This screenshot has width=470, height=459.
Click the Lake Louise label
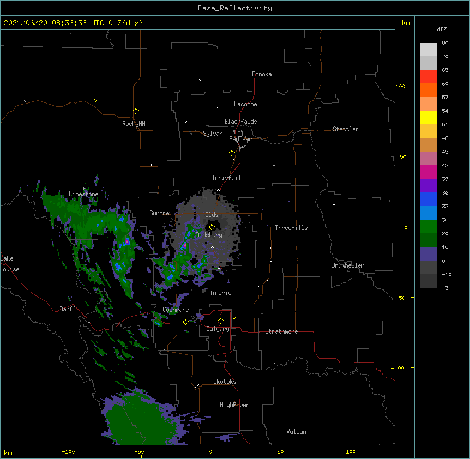pyautogui.click(x=10, y=264)
